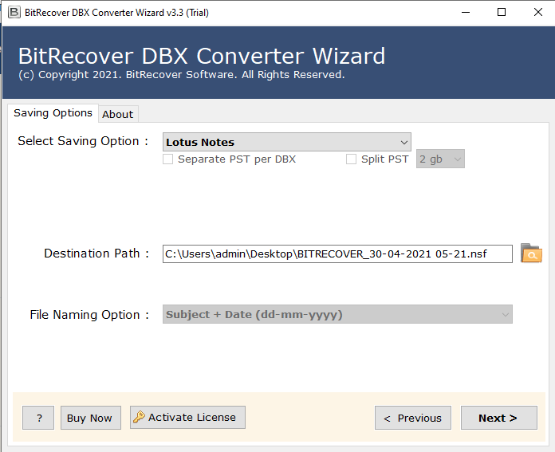Open the About tab

(118, 114)
